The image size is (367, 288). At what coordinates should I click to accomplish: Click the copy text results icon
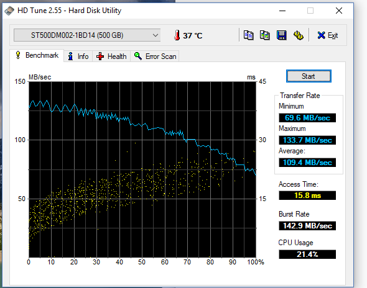(x=248, y=35)
